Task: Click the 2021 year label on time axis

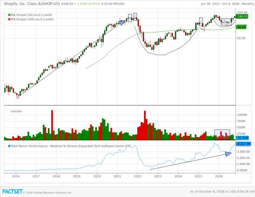Action: (x=117, y=176)
